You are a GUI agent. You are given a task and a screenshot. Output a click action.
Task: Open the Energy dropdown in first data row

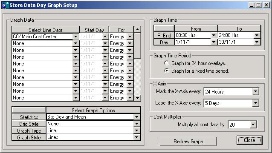(x=130, y=37)
